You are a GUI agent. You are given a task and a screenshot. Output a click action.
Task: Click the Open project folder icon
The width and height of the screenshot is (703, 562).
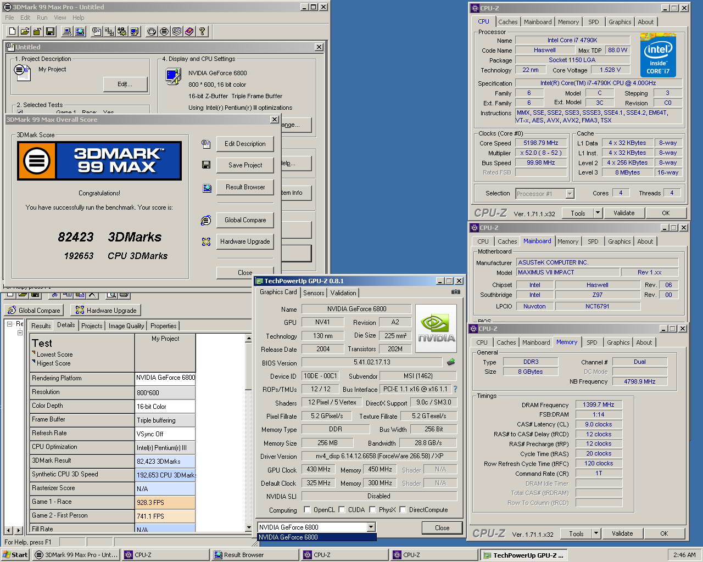[x=25, y=31]
